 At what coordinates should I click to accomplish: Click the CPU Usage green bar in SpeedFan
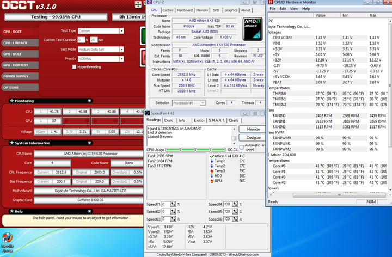coord(195,150)
